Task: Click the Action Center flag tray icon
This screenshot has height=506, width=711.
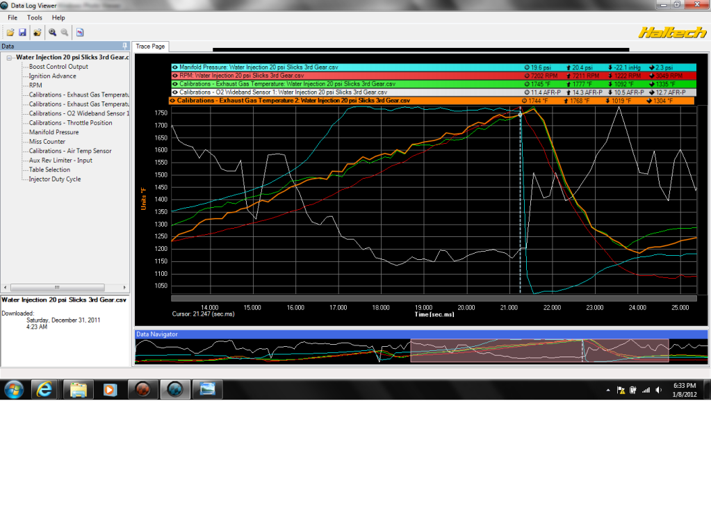Action: (x=621, y=390)
